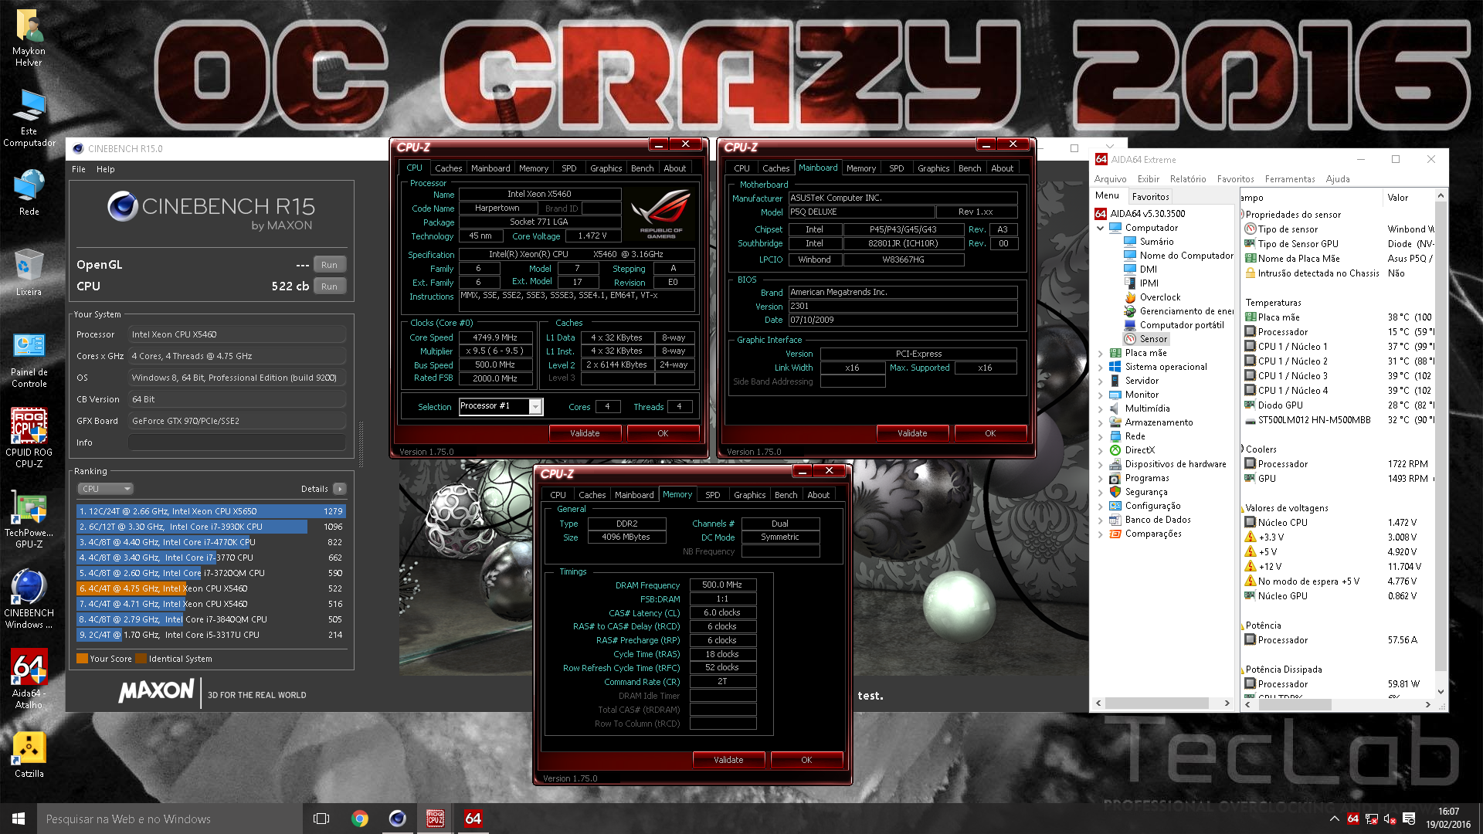The image size is (1483, 834).
Task: Click OK in the CPU-Z Mainboard window
Action: point(990,433)
